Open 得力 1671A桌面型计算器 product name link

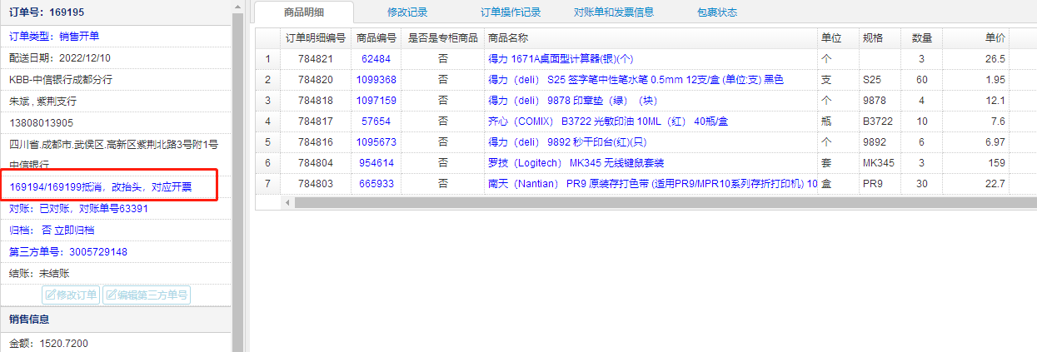point(561,59)
